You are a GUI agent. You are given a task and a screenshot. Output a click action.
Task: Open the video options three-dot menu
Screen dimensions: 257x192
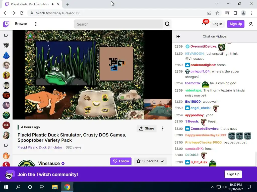pos(163,128)
